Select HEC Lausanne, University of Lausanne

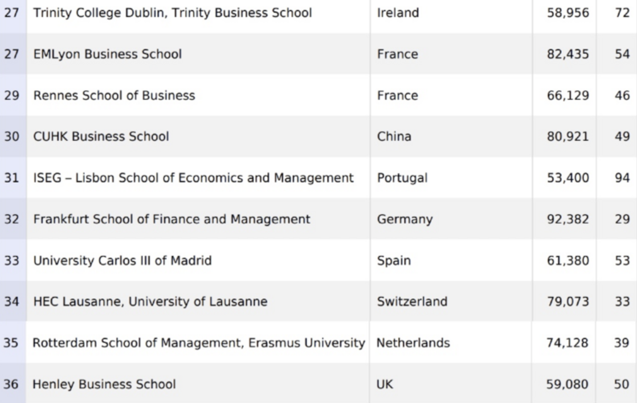coord(150,302)
